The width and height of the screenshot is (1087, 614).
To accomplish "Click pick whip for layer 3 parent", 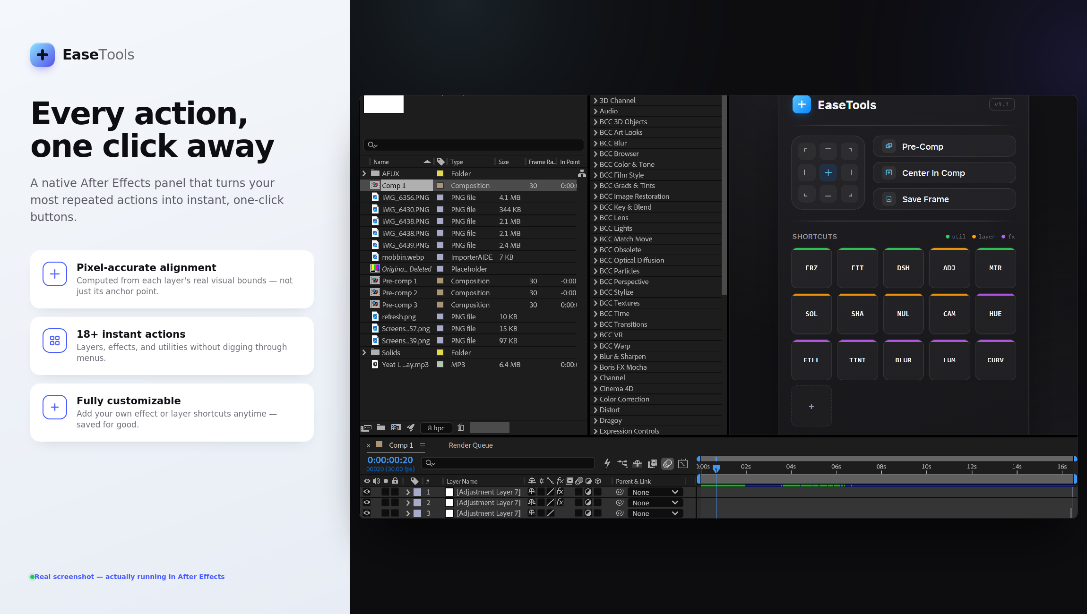I will (x=620, y=513).
